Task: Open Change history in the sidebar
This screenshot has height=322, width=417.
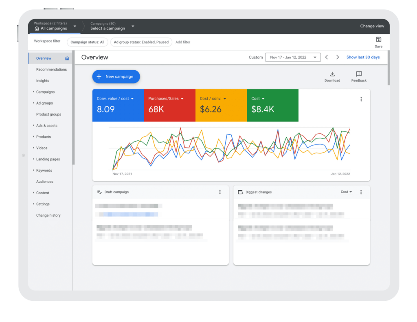Action: pyautogui.click(x=48, y=215)
